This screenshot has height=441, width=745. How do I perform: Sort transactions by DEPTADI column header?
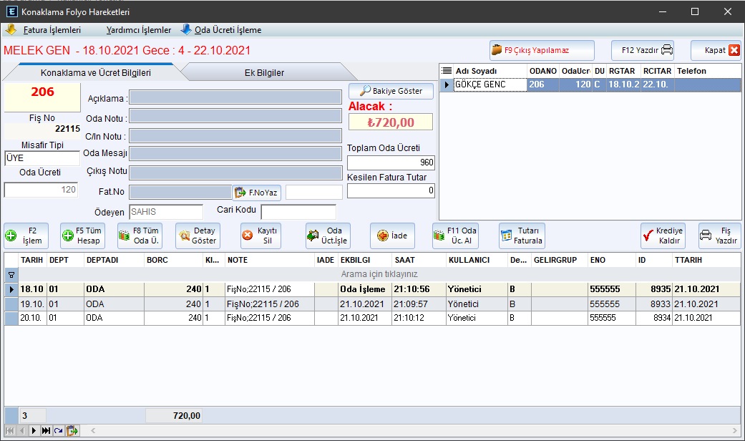pos(114,260)
